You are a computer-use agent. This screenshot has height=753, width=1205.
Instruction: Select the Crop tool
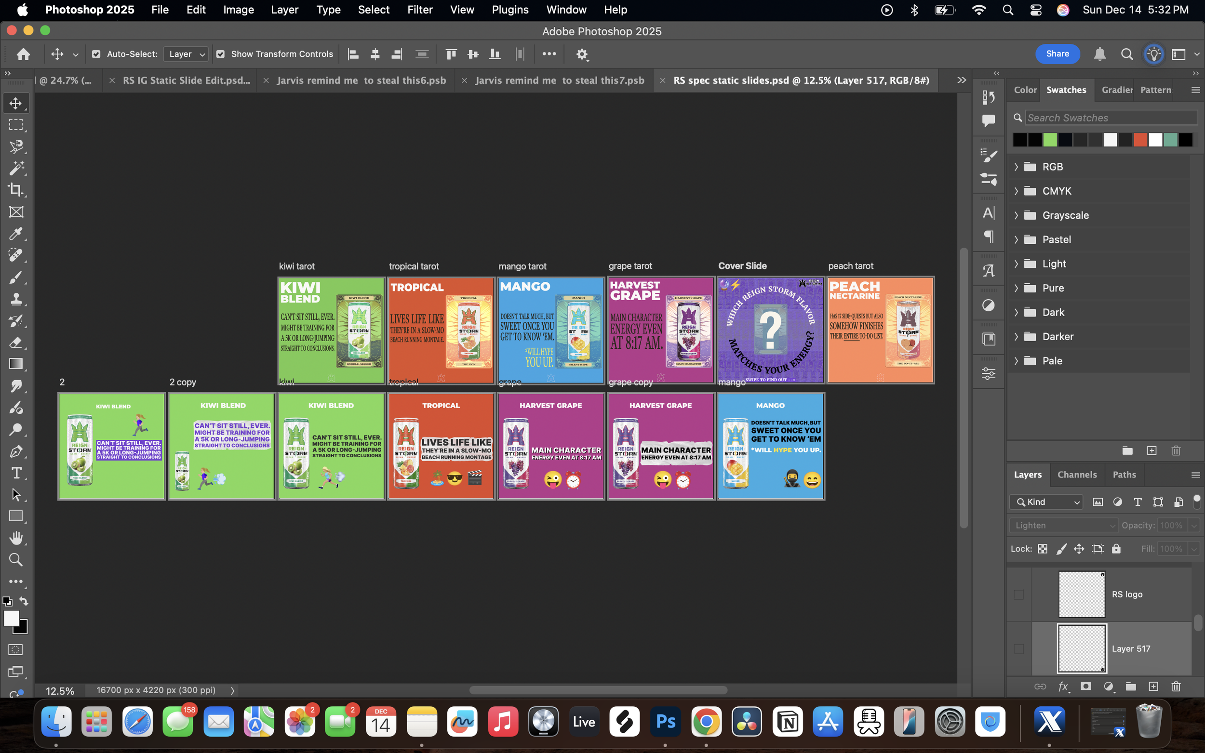coord(16,190)
